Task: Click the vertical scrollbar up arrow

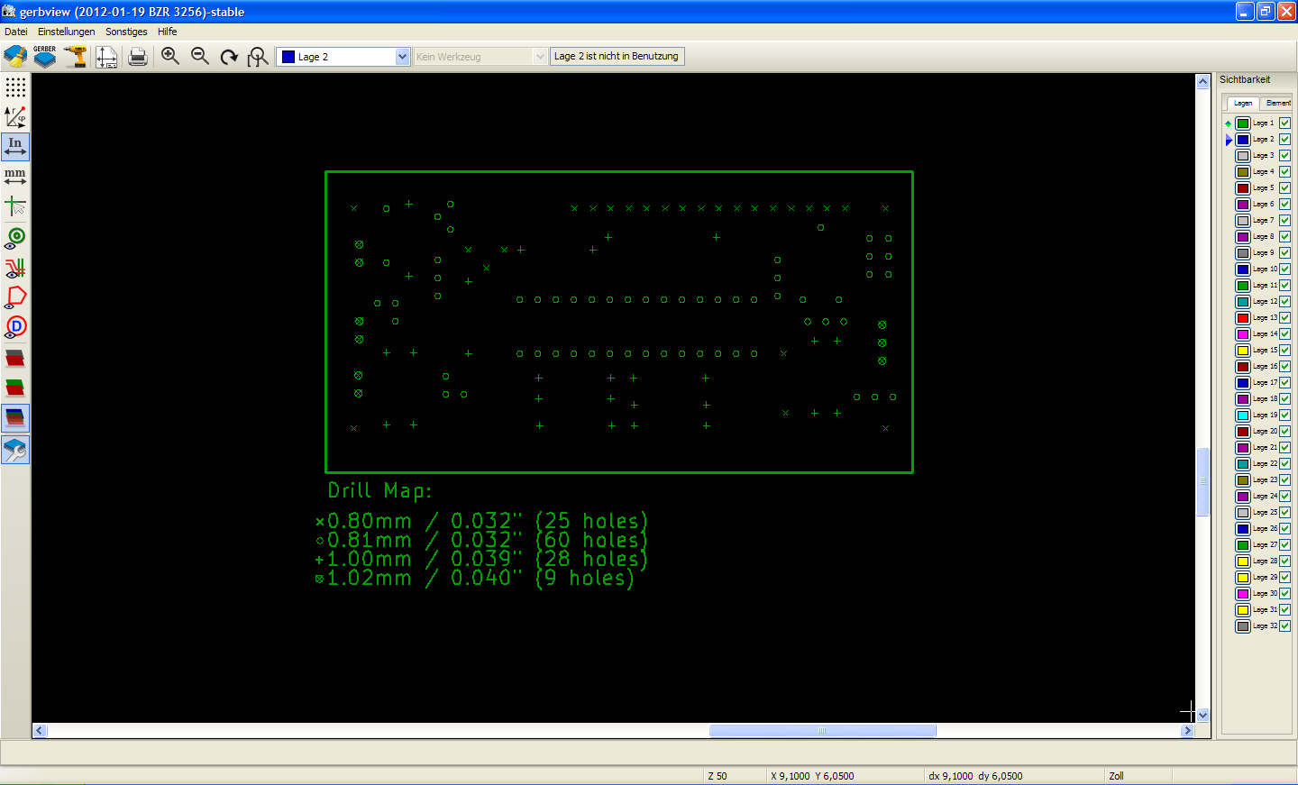Action: pos(1202,81)
